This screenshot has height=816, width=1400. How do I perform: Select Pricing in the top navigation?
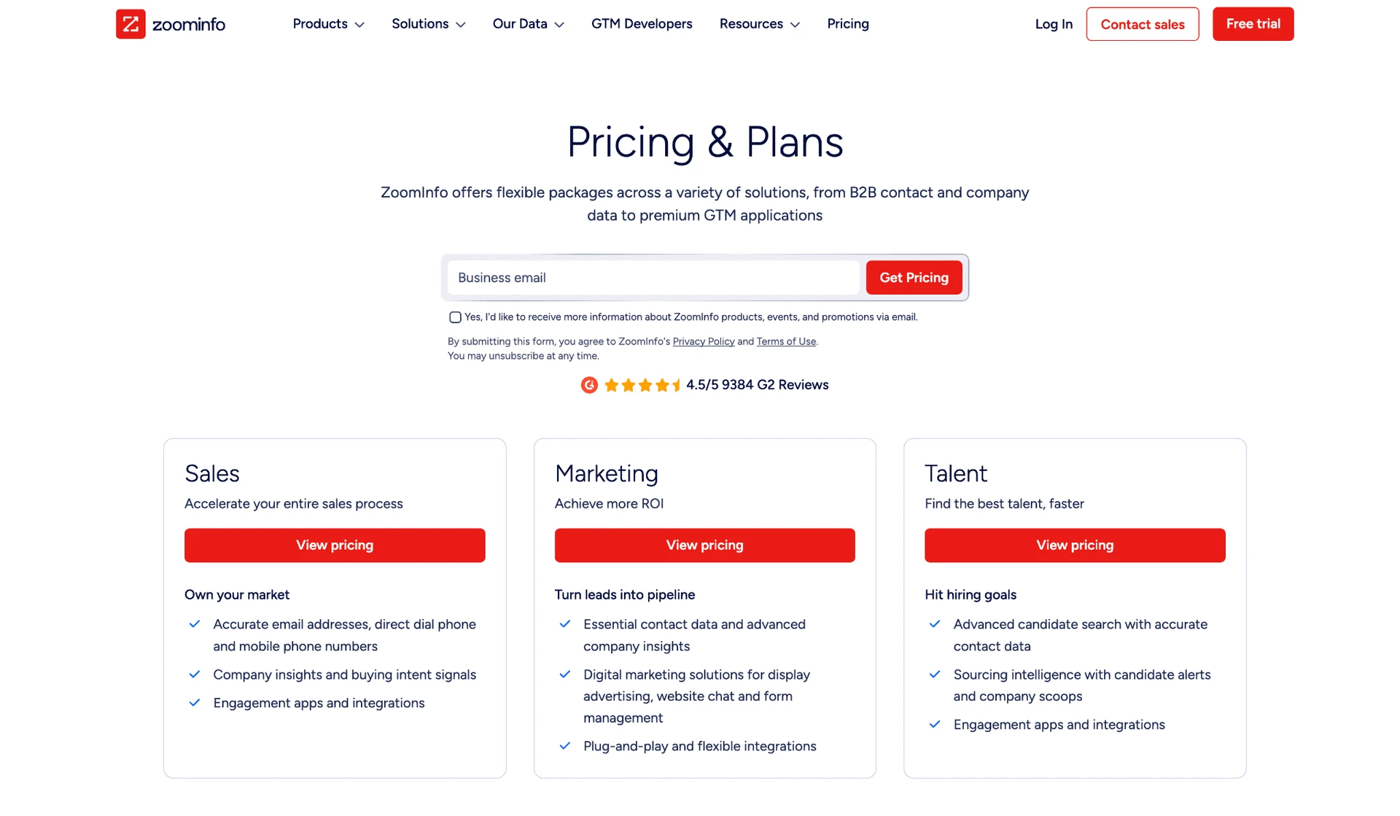tap(848, 24)
